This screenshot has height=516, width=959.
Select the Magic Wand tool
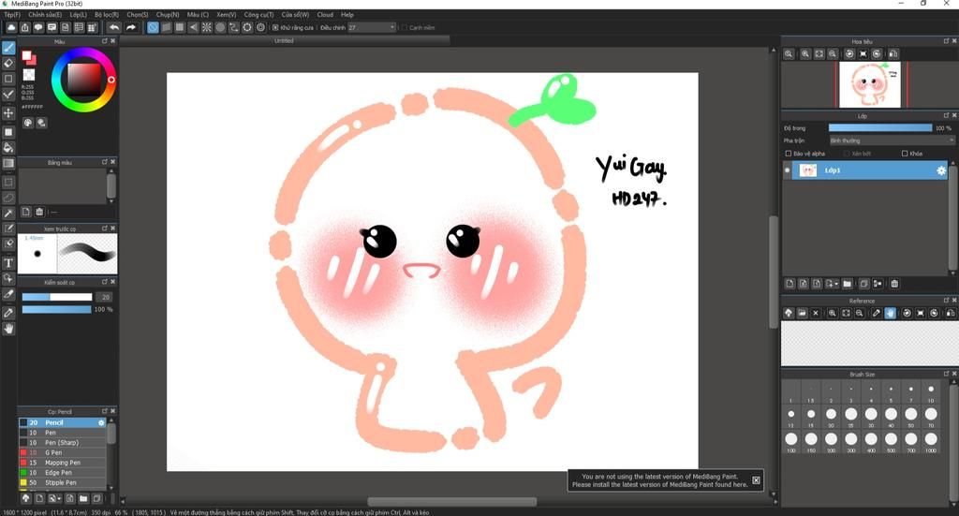tap(8, 214)
